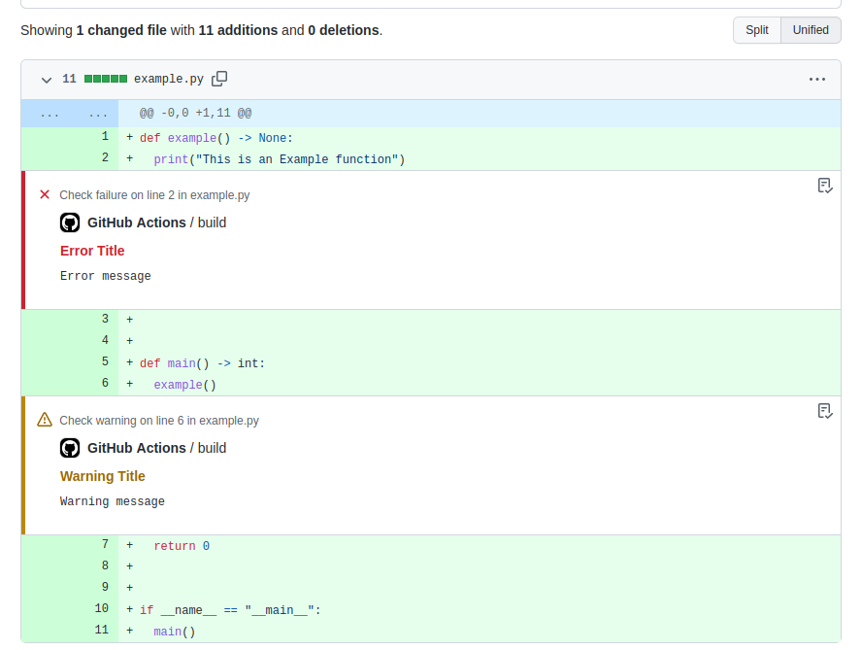This screenshot has width=862, height=650.
Task: Select line number 5 in the diff
Action: pyautogui.click(x=105, y=362)
